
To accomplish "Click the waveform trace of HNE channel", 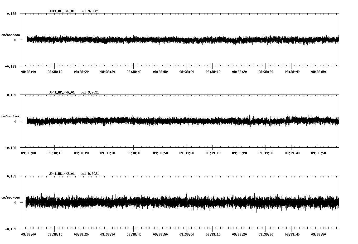I will [158, 40].
